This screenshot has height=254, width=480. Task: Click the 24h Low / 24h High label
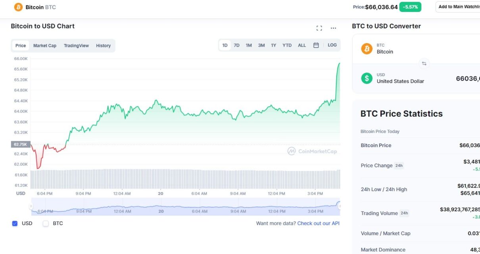(384, 190)
